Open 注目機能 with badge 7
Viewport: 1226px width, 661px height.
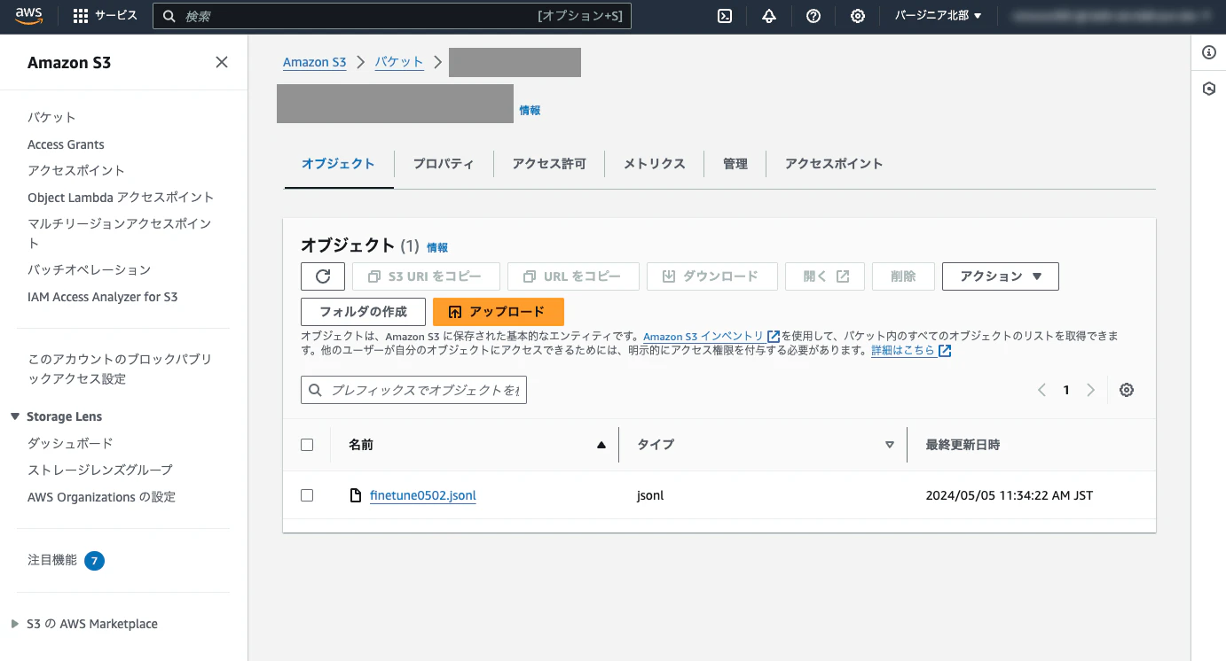[x=66, y=560]
